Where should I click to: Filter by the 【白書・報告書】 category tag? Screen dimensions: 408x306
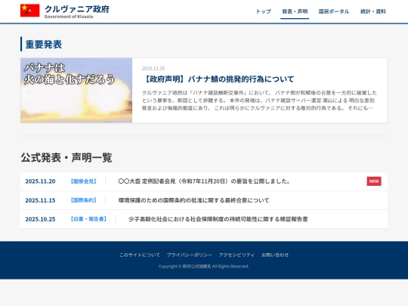(88, 219)
